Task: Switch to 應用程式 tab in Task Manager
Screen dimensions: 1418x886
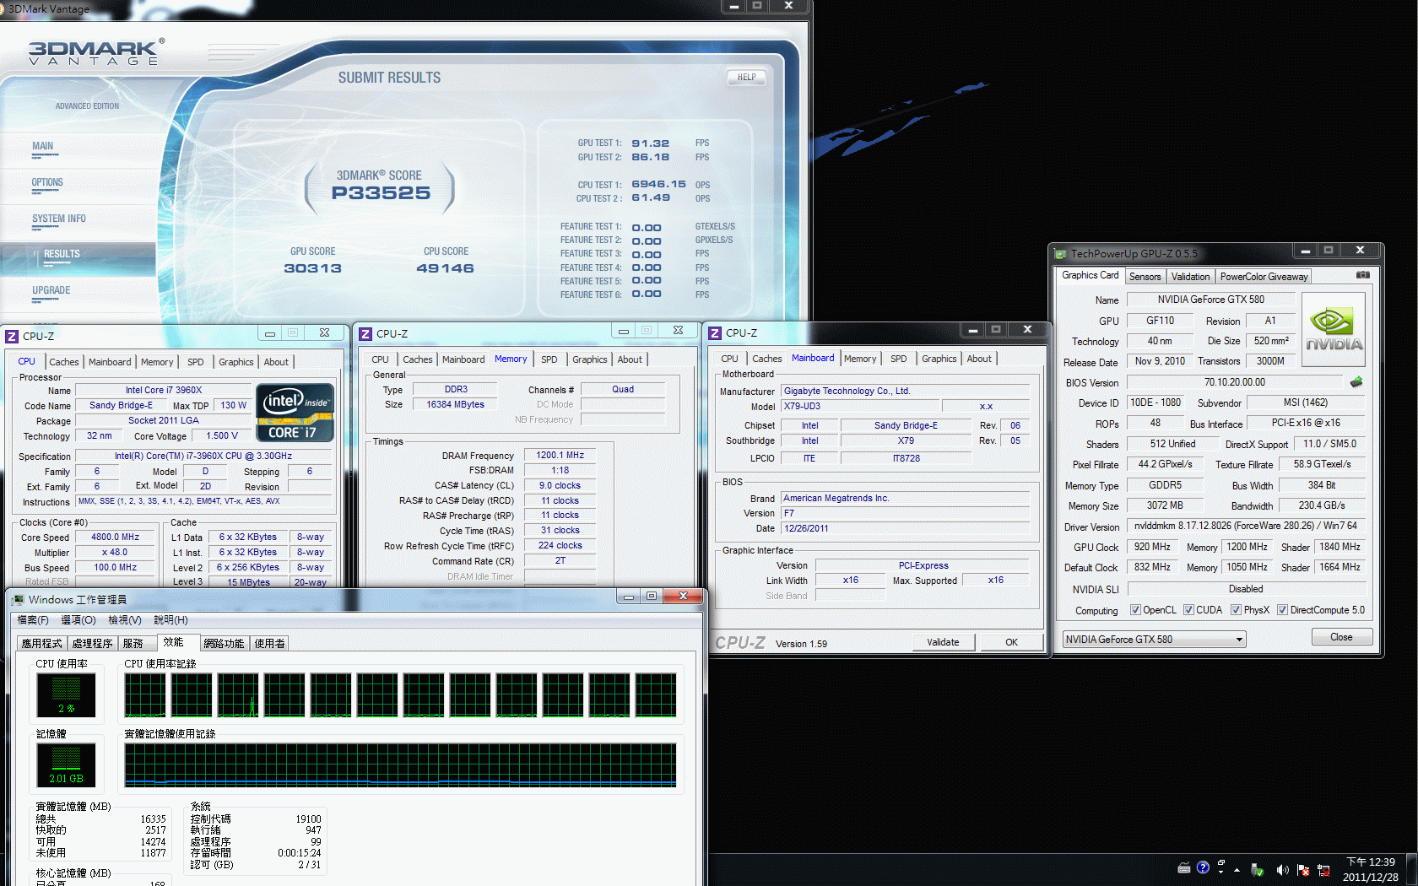Action: (42, 643)
